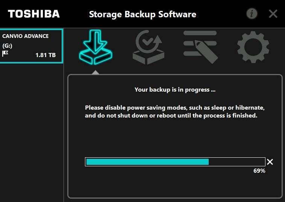
Task: Open the backup plan edit pencil icon
Action: click(200, 47)
